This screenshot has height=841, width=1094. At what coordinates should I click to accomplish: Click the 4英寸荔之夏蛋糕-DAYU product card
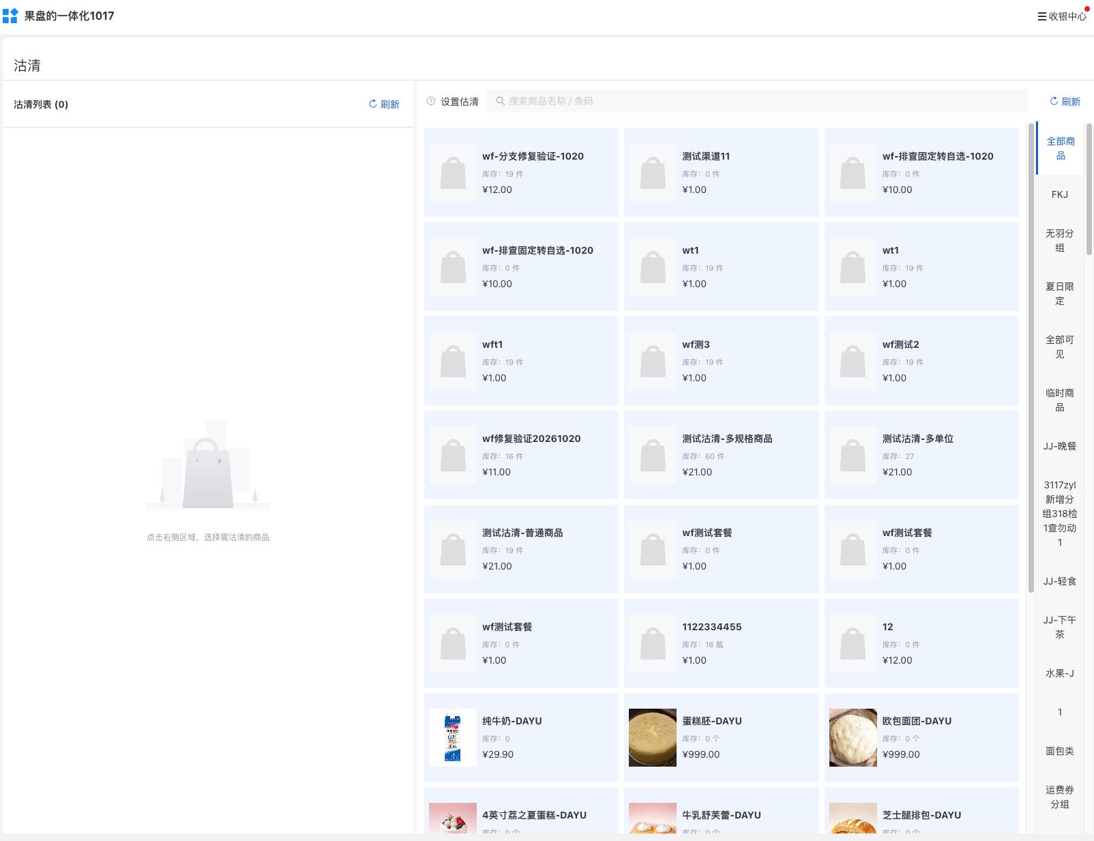pos(521,810)
